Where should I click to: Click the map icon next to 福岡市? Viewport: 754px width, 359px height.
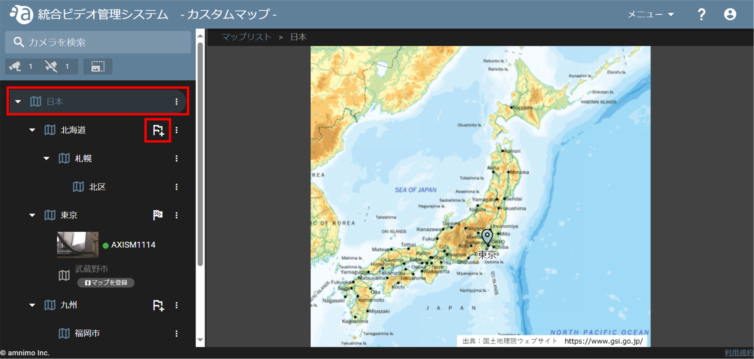point(64,333)
